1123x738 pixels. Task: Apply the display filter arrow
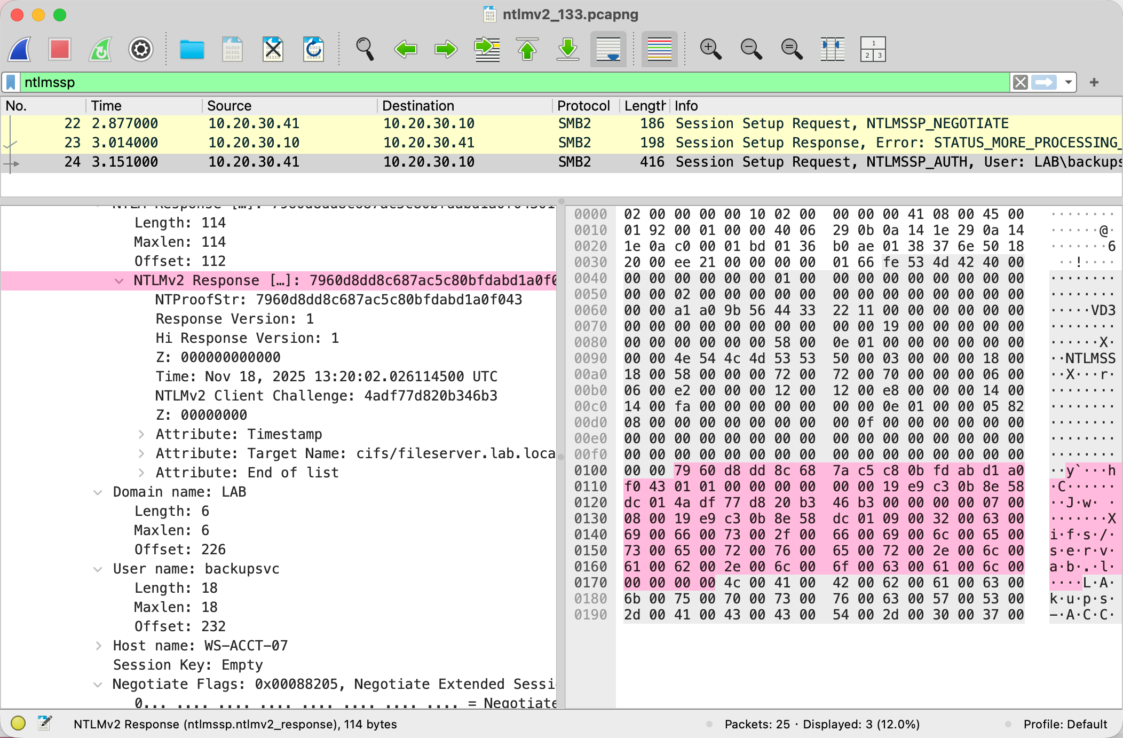click(x=1044, y=82)
